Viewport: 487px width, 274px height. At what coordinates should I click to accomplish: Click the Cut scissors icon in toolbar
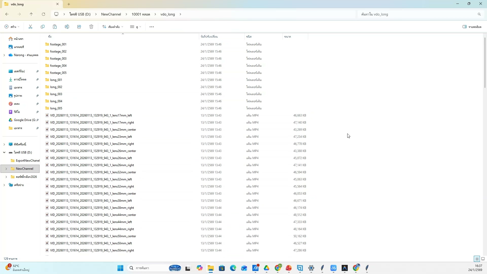click(x=30, y=27)
